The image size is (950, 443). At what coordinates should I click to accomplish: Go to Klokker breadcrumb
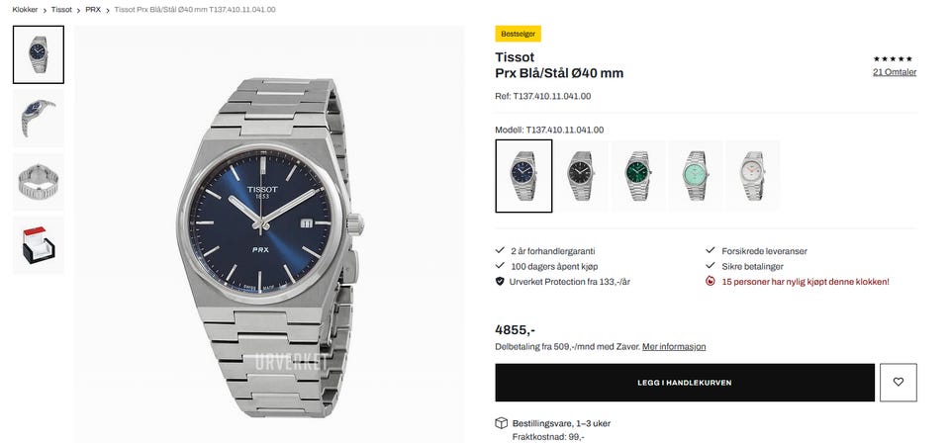tap(25, 10)
